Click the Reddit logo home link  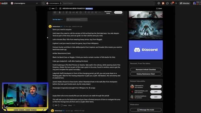pyautogui.click(x=4, y=3)
